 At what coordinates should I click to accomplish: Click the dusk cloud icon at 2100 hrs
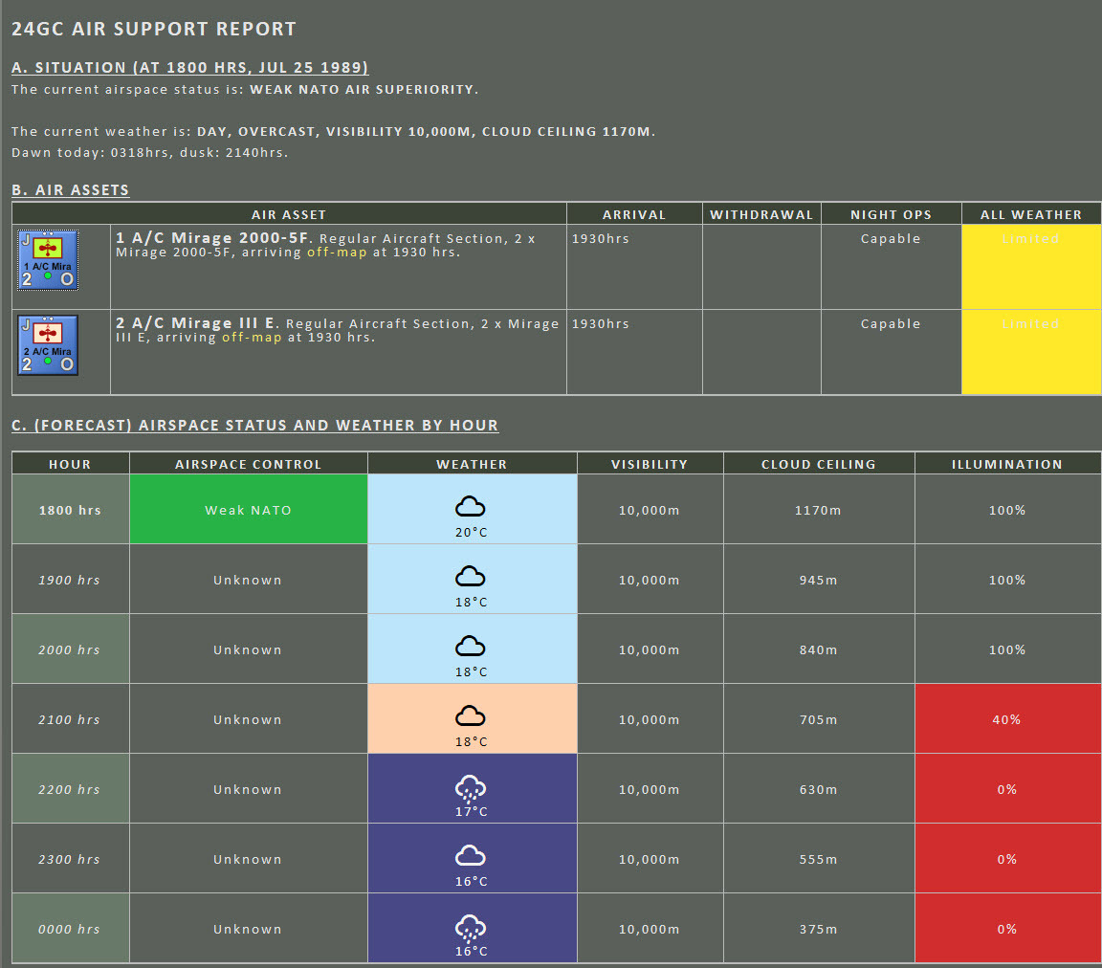(471, 715)
